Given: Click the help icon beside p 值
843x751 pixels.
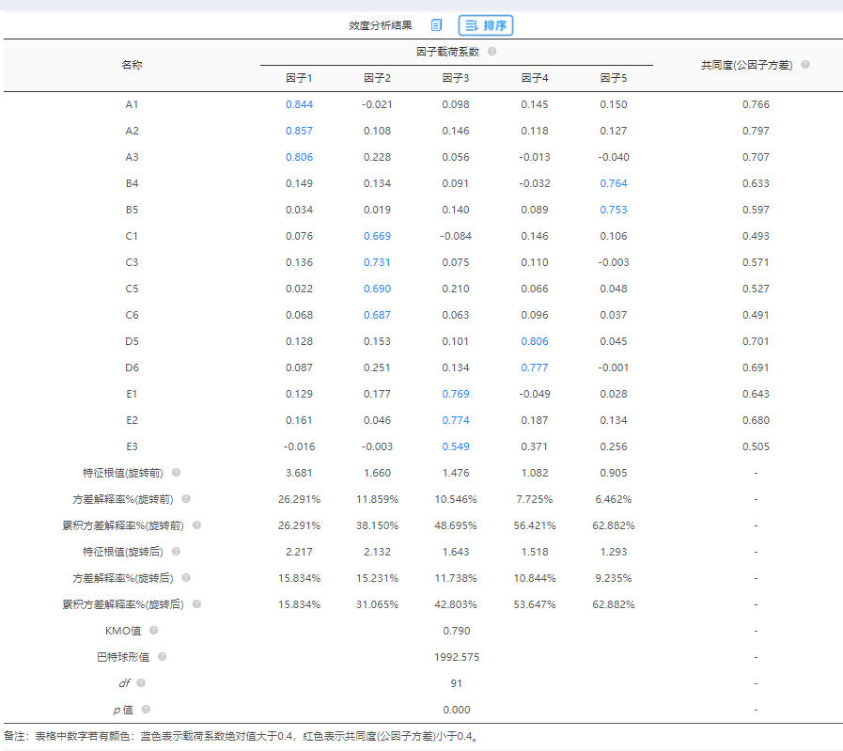Looking at the screenshot, I should (146, 710).
